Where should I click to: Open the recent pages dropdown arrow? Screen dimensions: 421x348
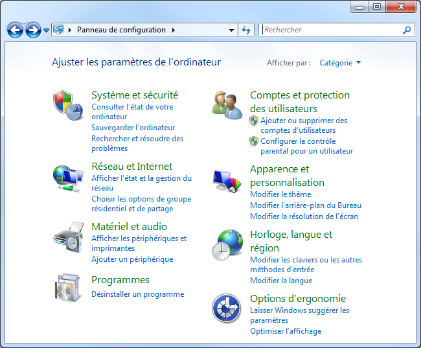(x=46, y=30)
